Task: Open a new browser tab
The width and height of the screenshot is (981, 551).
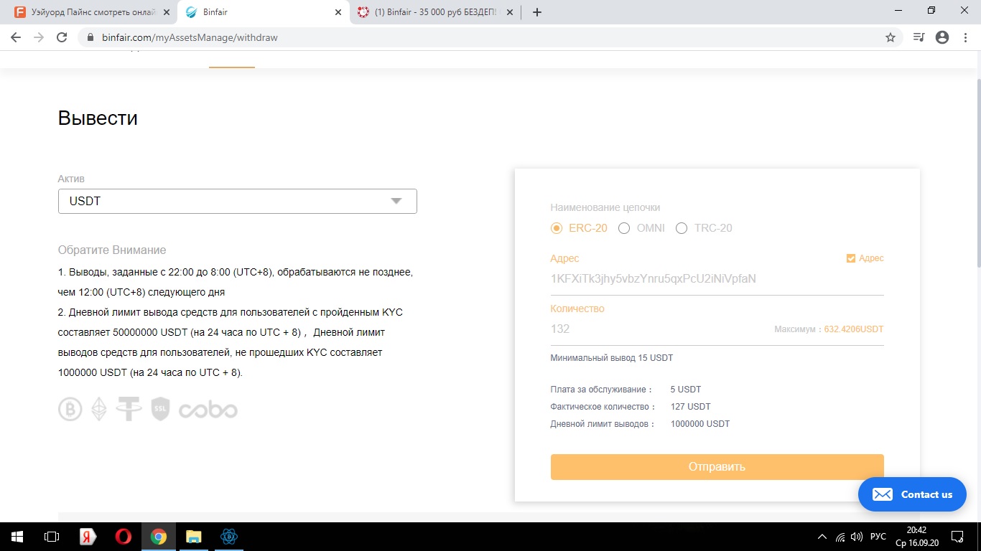Action: click(537, 12)
